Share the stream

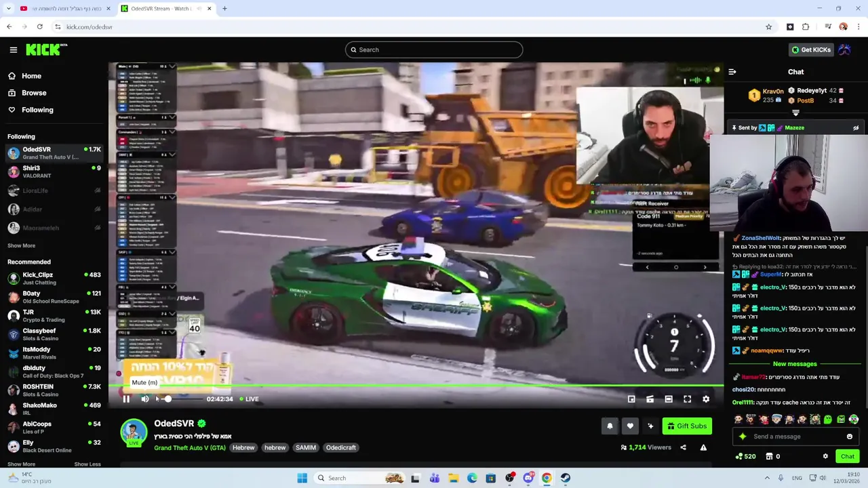pyautogui.click(x=683, y=447)
